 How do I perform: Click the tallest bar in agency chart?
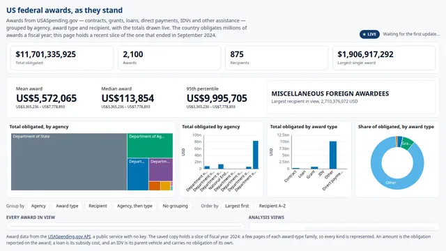(256, 155)
